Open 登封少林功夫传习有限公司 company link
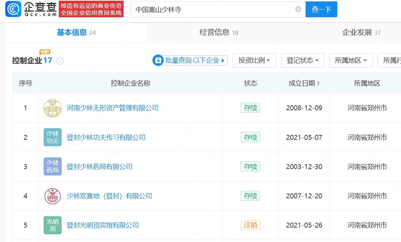This screenshot has height=242, width=401. click(106, 137)
